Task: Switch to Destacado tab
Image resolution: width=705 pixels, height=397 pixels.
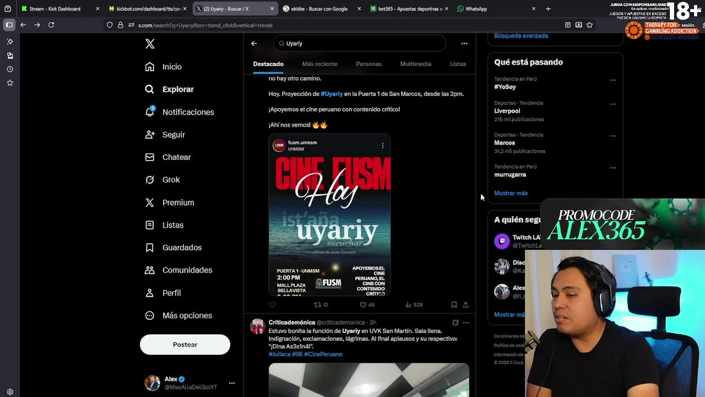Action: (268, 64)
